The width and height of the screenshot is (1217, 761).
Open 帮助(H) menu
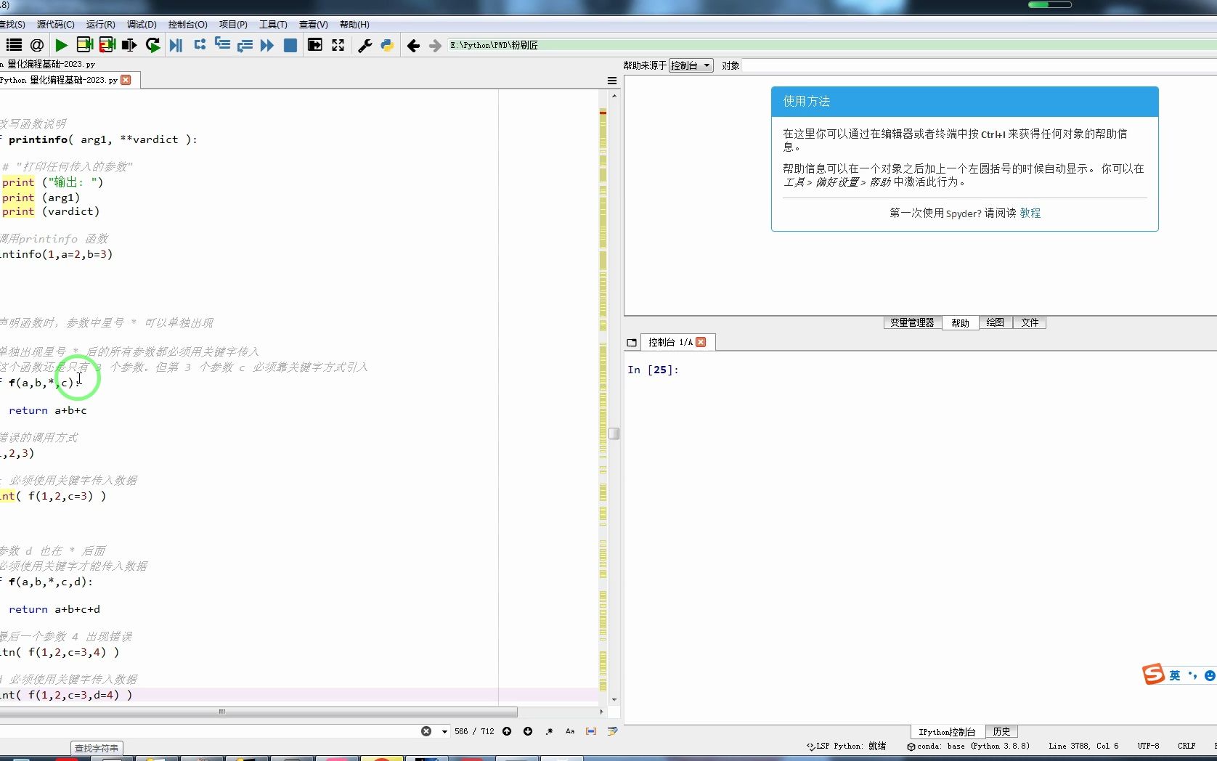(x=354, y=24)
